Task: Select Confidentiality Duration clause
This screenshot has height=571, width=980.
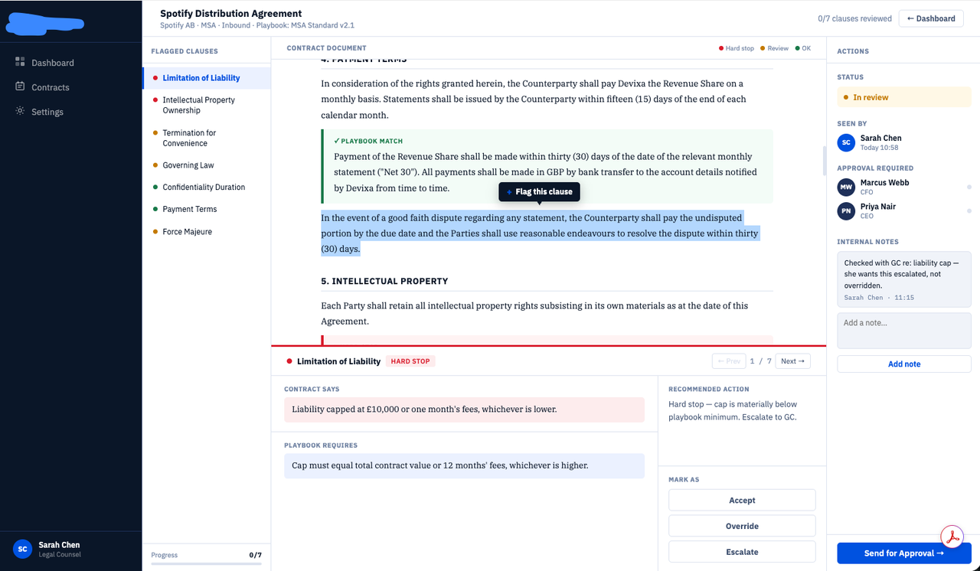Action: click(x=206, y=187)
